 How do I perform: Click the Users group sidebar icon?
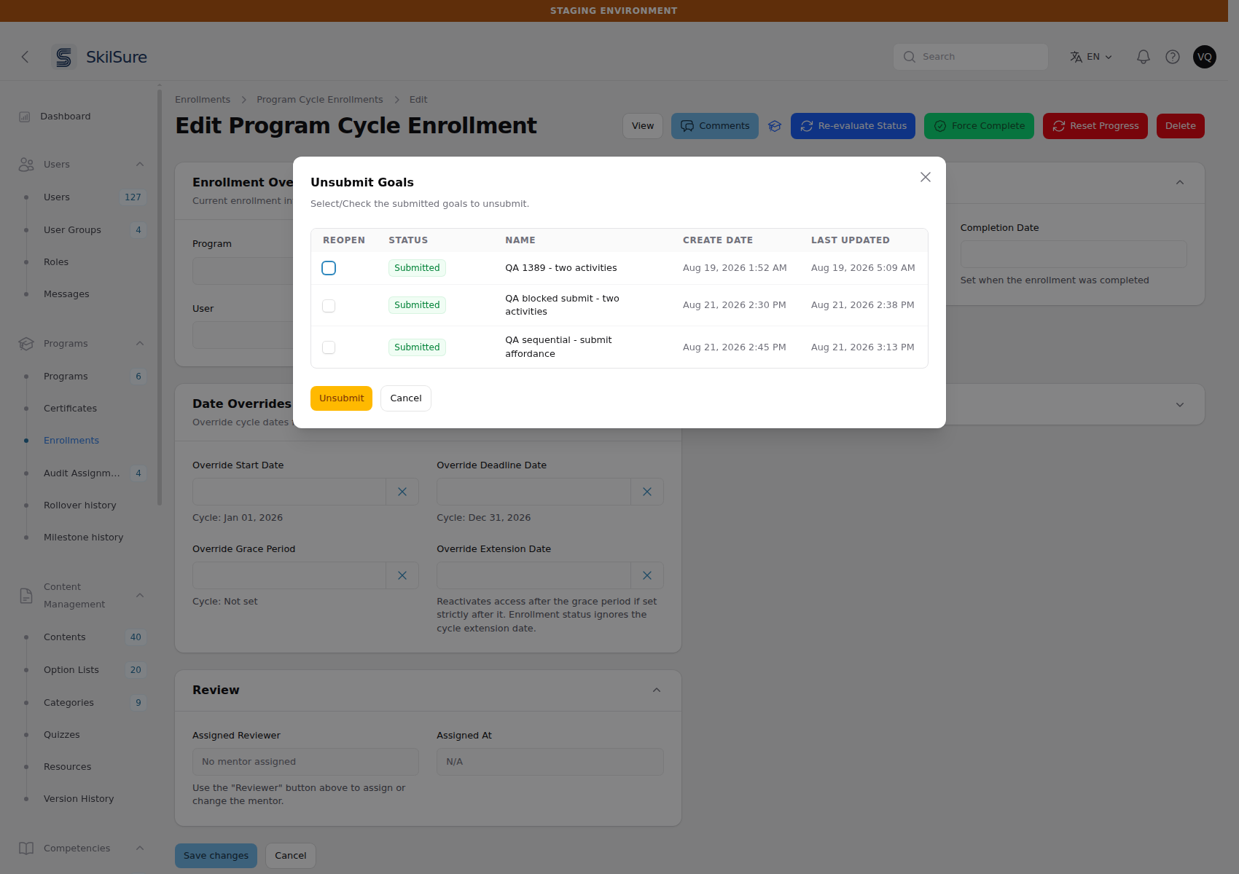click(26, 165)
